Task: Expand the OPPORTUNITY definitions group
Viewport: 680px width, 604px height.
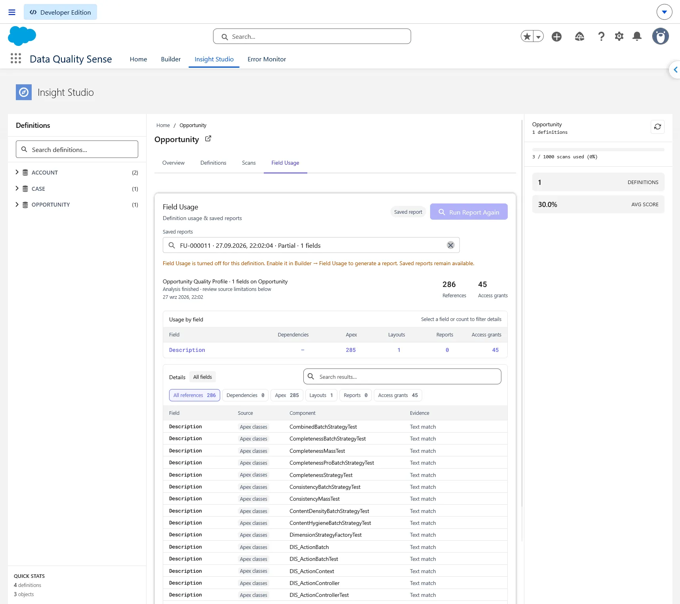Action: (x=17, y=205)
